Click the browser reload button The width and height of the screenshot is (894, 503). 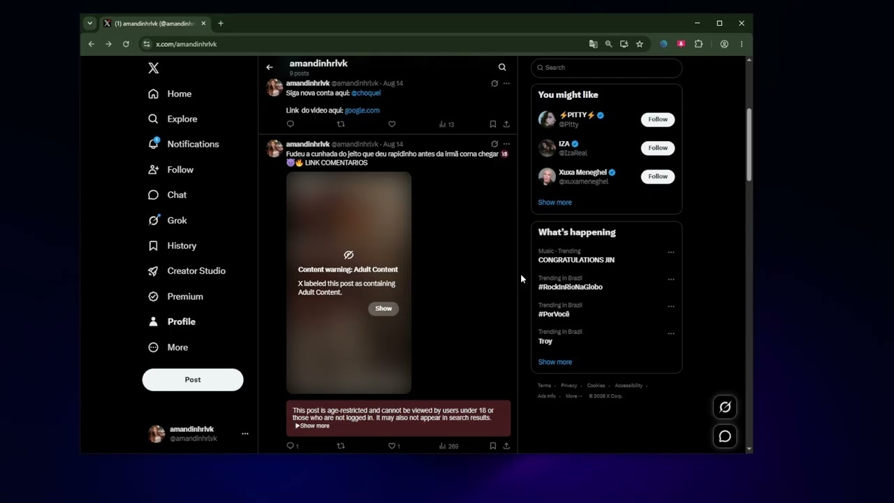126,44
